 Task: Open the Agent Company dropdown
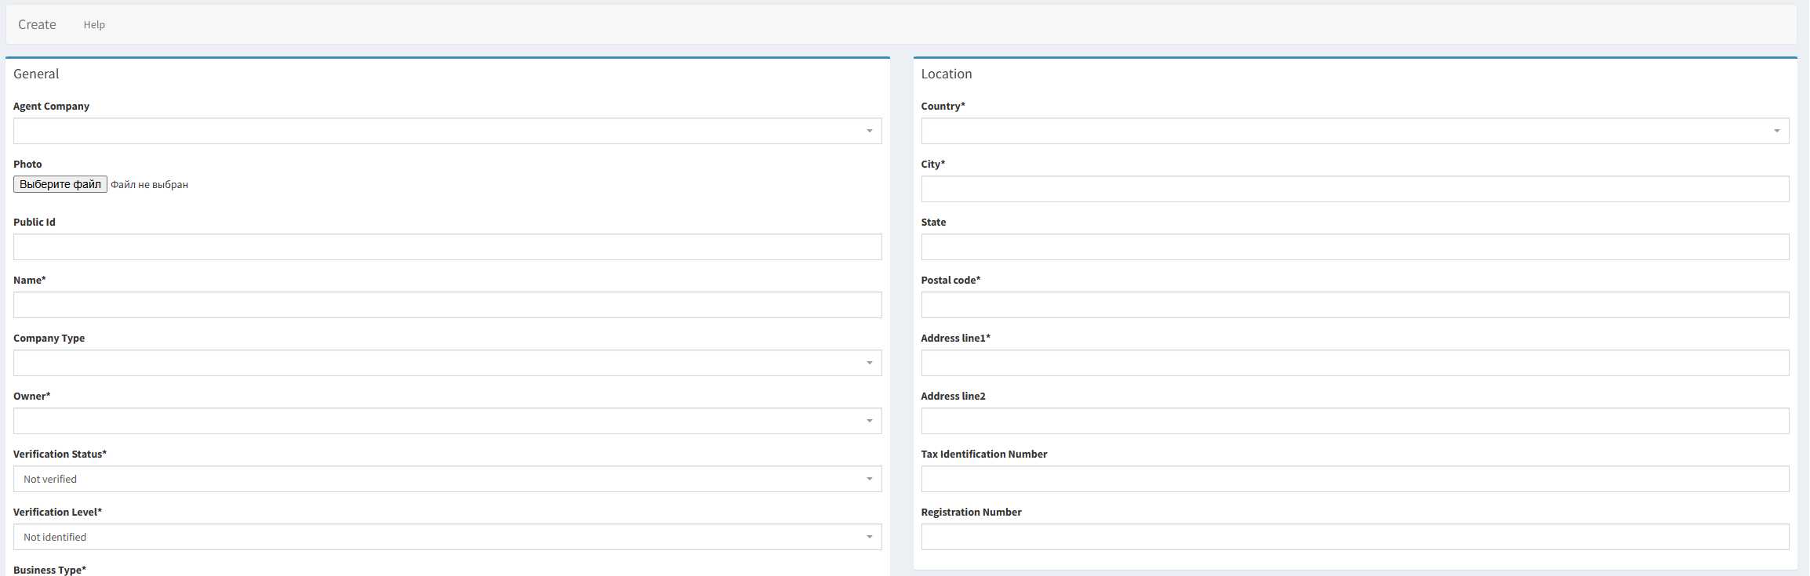(447, 131)
